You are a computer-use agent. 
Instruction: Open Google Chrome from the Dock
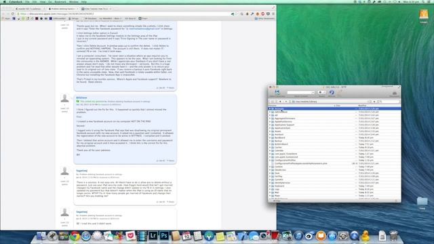click(75, 236)
